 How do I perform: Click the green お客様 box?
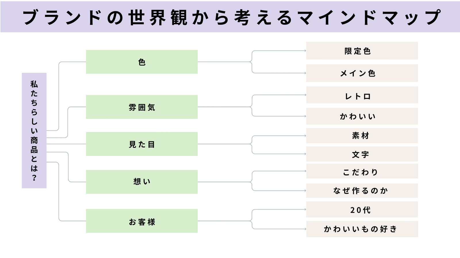click(x=142, y=221)
